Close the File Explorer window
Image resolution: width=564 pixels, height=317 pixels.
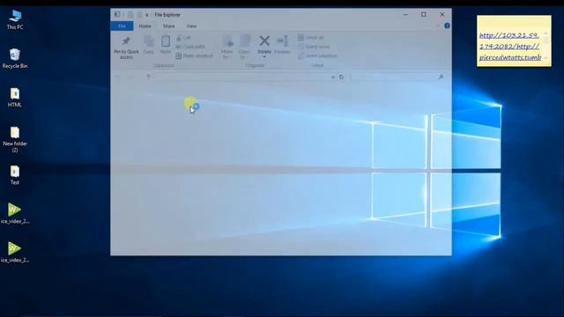[x=442, y=15]
